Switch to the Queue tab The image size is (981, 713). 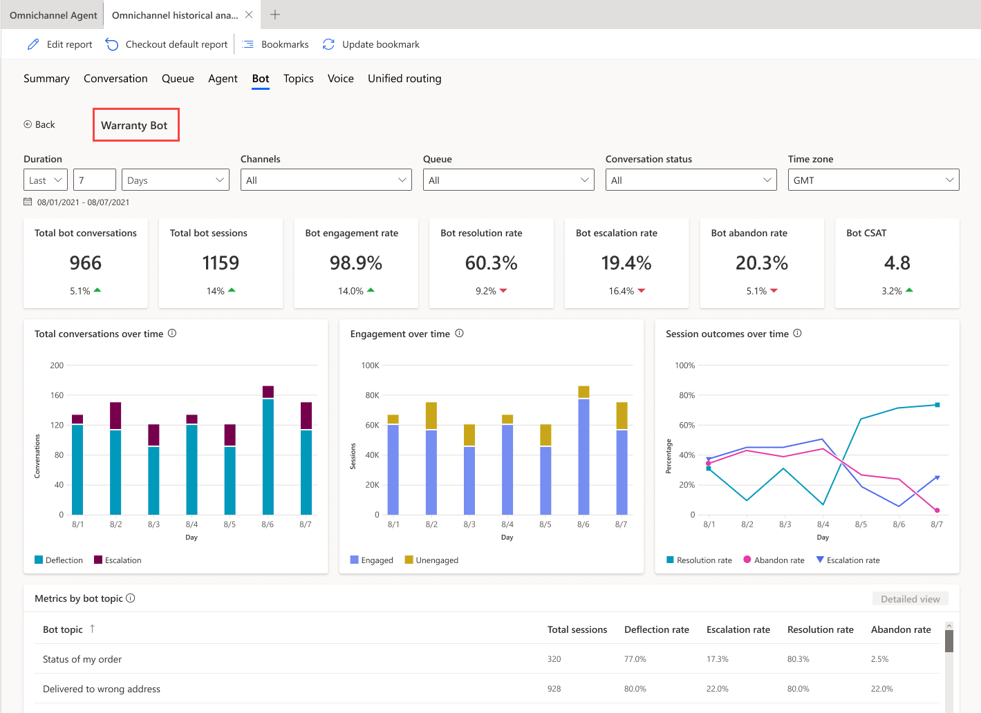178,79
